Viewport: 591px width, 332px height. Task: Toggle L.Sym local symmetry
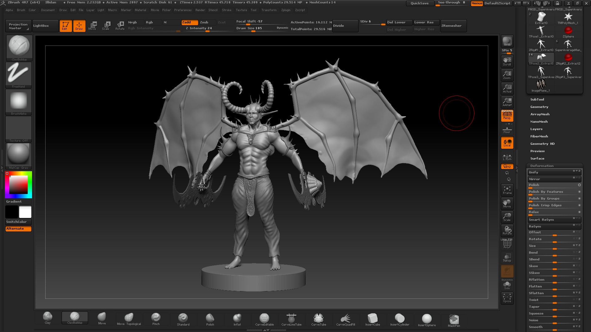[x=507, y=157]
